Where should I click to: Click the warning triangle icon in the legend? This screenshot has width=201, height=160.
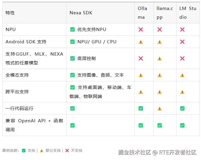tap(42, 151)
